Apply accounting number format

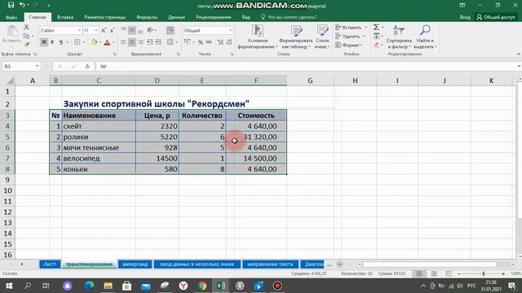tap(187, 42)
